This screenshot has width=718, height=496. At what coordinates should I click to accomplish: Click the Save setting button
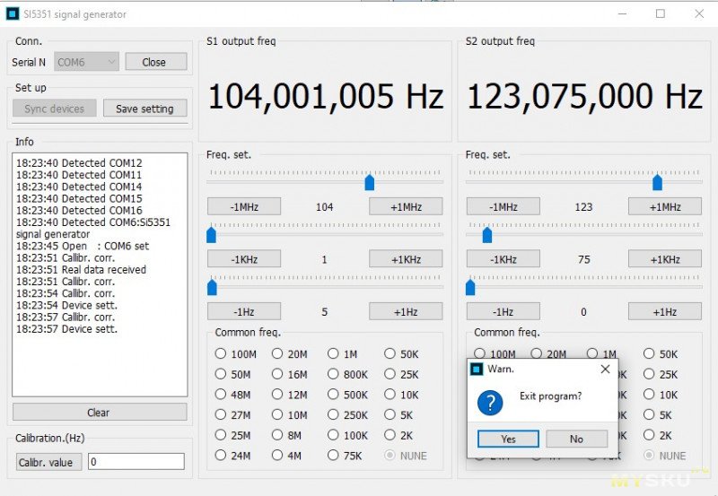[144, 109]
